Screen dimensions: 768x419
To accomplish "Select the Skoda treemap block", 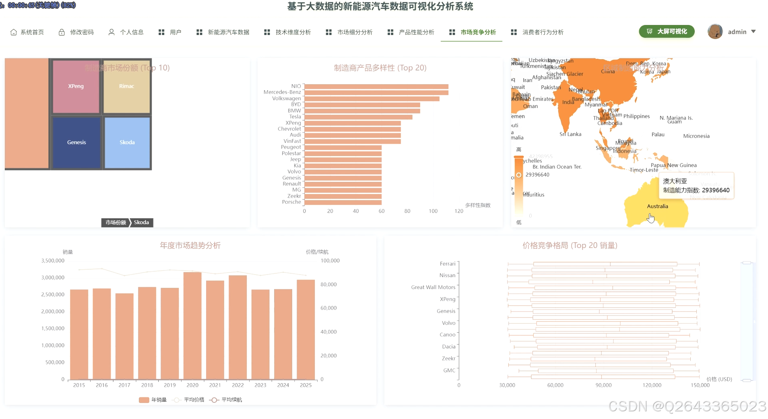I will click(x=127, y=142).
